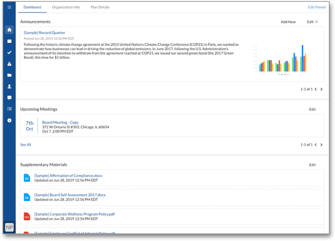Switch to the Organization Info tab
The image size is (335, 241).
[66, 7]
